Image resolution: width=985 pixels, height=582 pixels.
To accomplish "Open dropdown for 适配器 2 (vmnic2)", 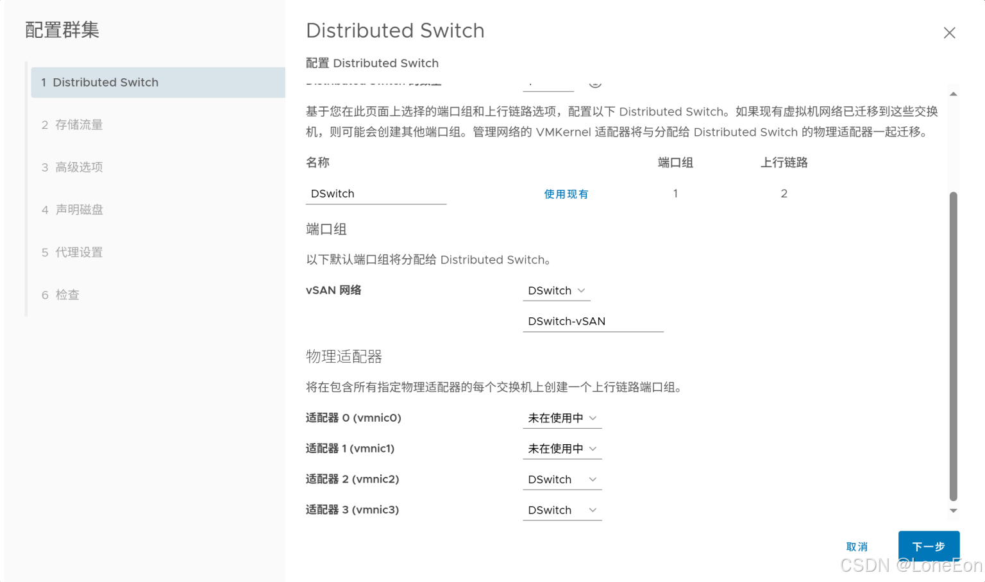I will click(x=562, y=479).
